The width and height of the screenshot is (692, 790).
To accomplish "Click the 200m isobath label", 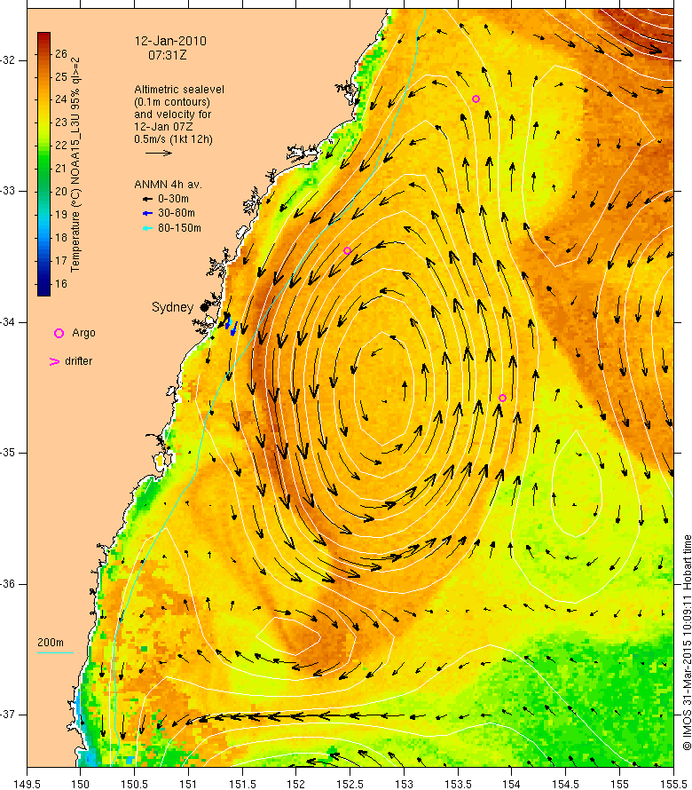I will (51, 643).
